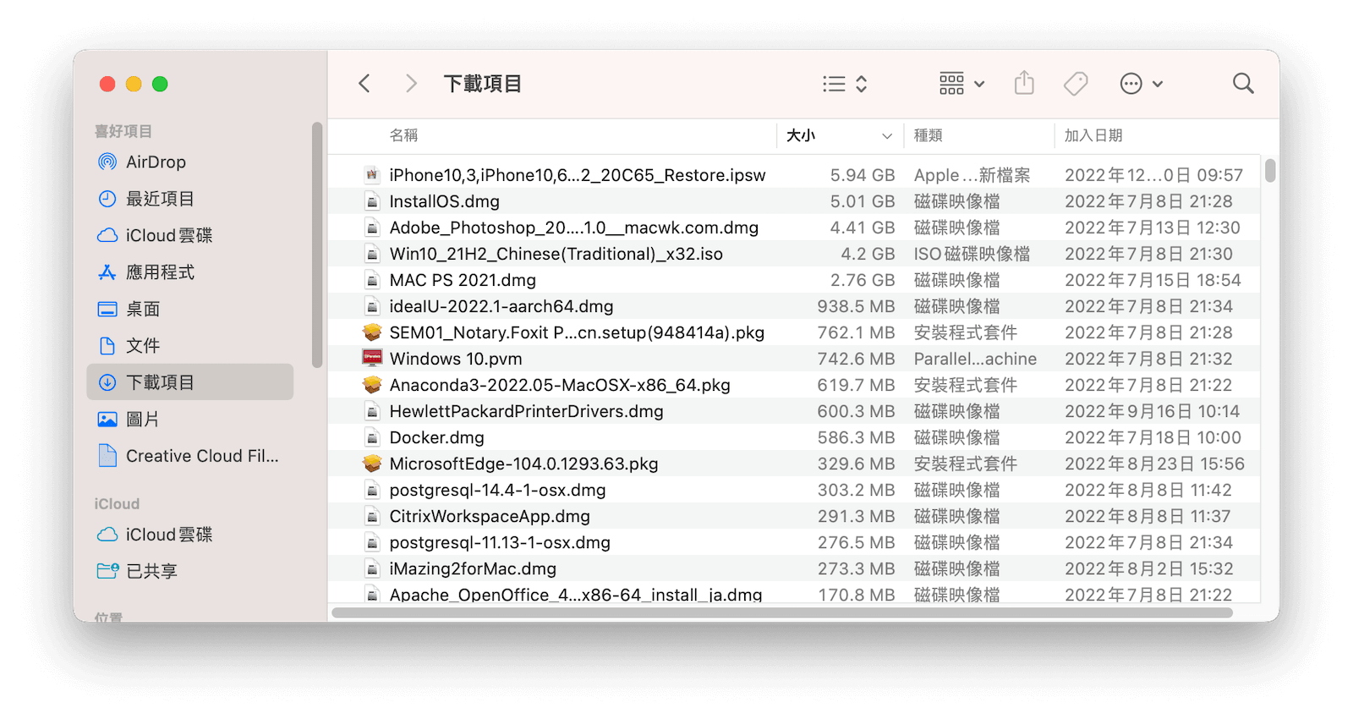
Task: Click the date 2022年8月23日 15:56
Action: (x=1154, y=464)
